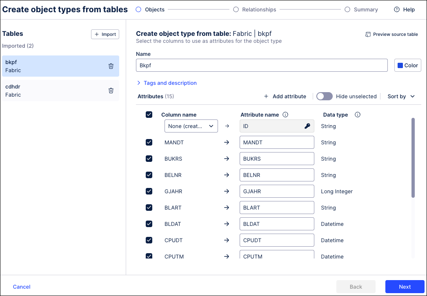Click the key icon in the ID field
427x296 pixels.
pos(307,126)
